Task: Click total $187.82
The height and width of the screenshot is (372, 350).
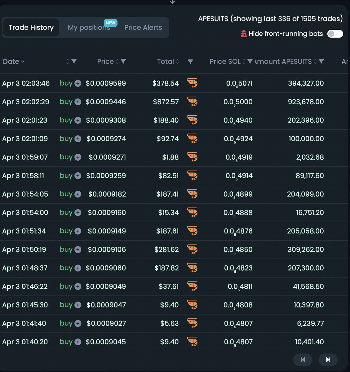Action: point(167,268)
